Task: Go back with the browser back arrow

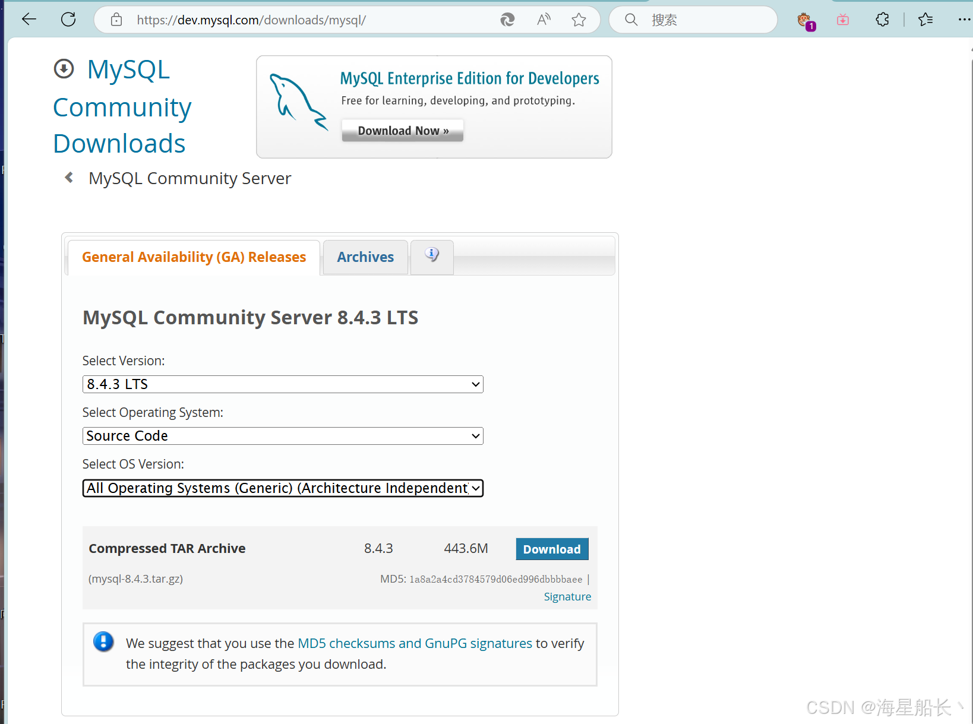Action: pos(29,20)
